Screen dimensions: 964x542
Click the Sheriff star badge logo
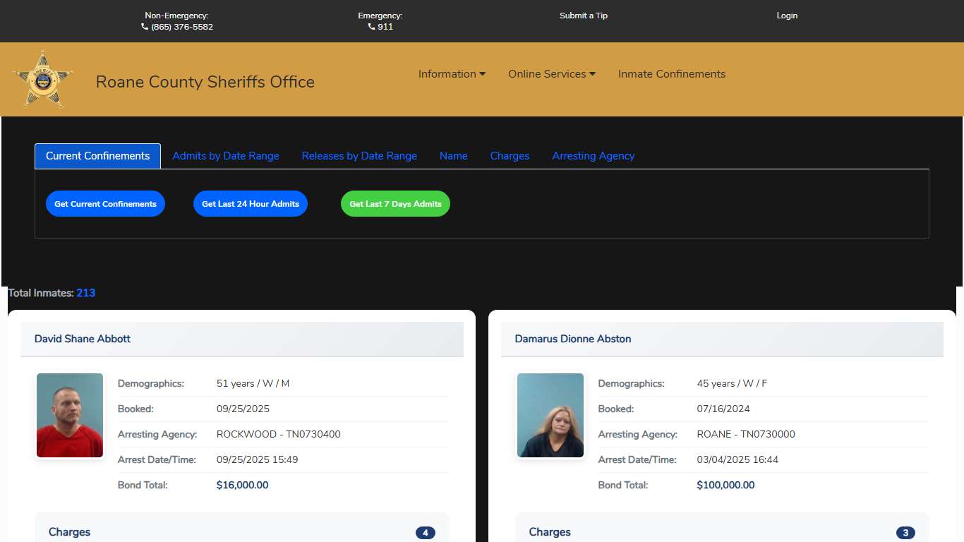coord(43,79)
